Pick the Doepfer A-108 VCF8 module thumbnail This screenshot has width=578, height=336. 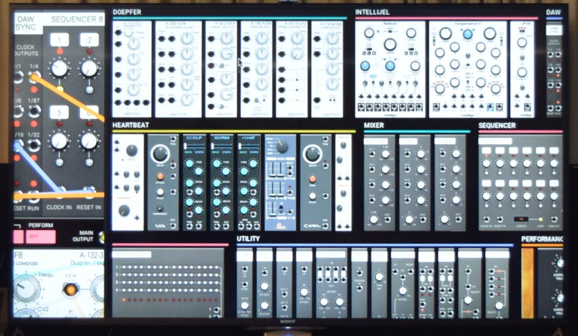(178, 69)
